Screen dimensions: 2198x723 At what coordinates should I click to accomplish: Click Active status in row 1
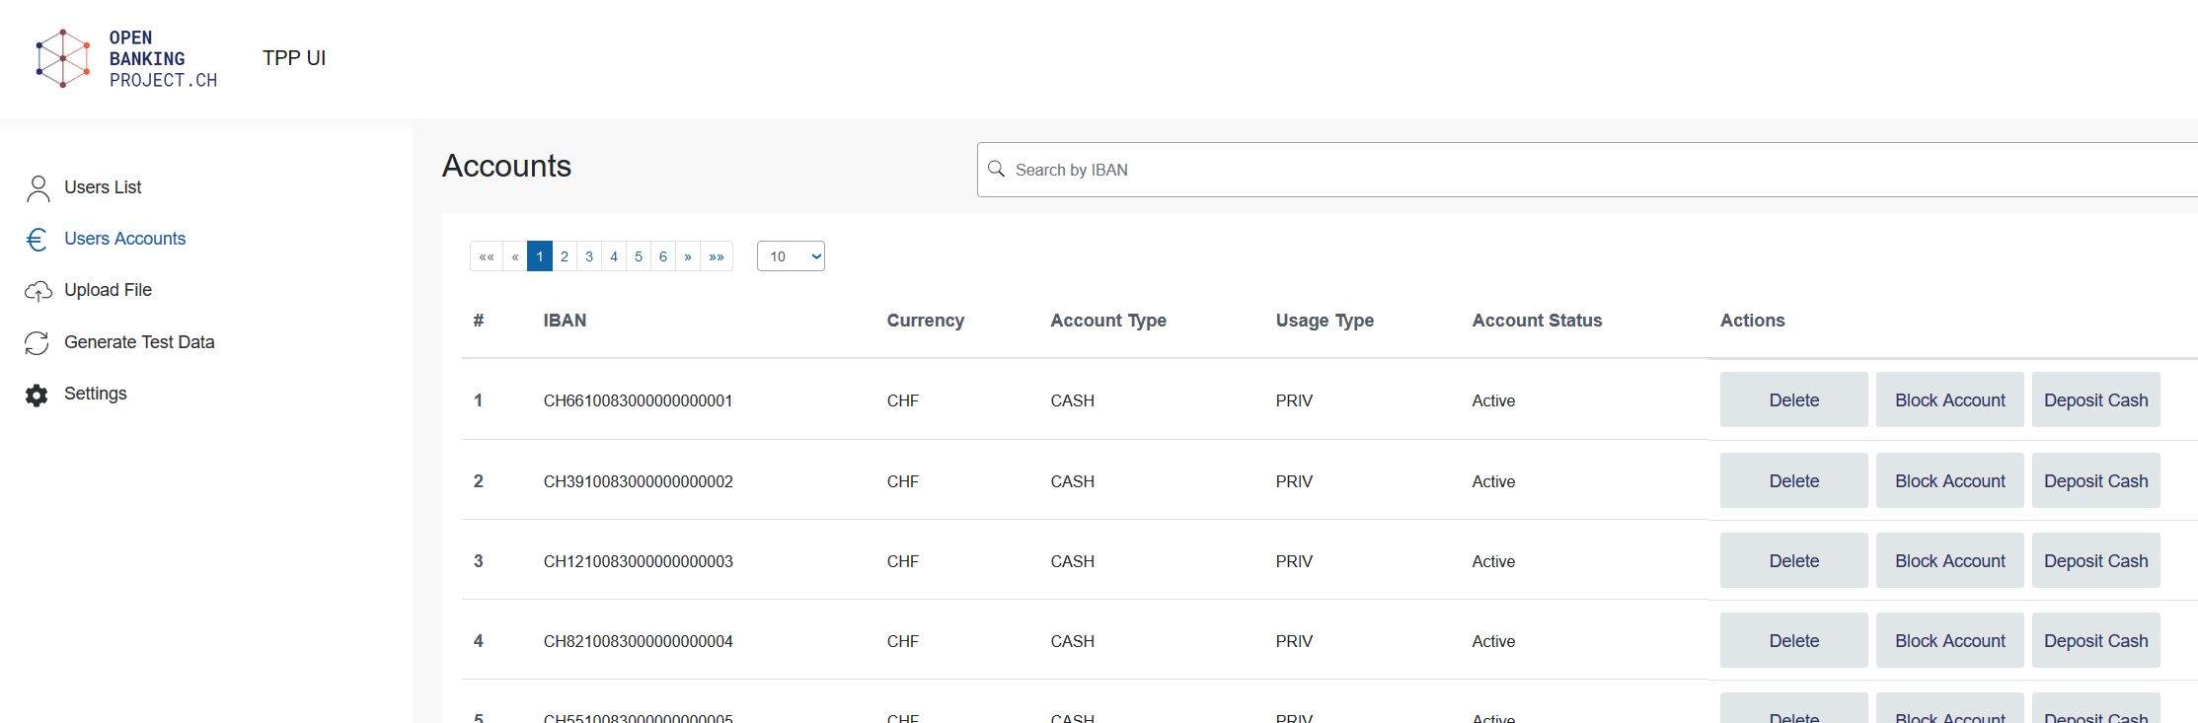point(1493,400)
